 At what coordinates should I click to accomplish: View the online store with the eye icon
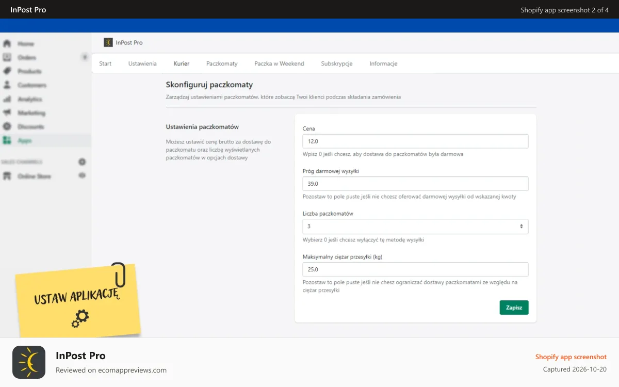[82, 175]
